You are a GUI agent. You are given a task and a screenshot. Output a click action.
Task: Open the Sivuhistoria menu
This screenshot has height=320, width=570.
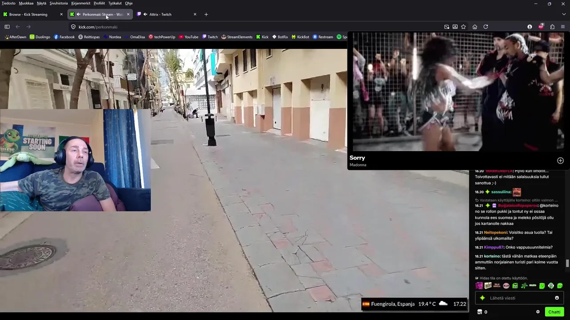point(59,3)
